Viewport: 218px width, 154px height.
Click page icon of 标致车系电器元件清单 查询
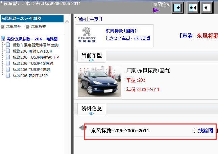pos(8,45)
